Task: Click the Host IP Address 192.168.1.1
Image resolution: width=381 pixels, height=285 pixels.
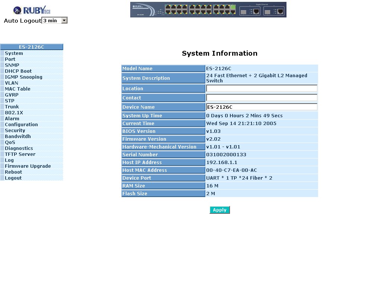Action: tap(222, 163)
